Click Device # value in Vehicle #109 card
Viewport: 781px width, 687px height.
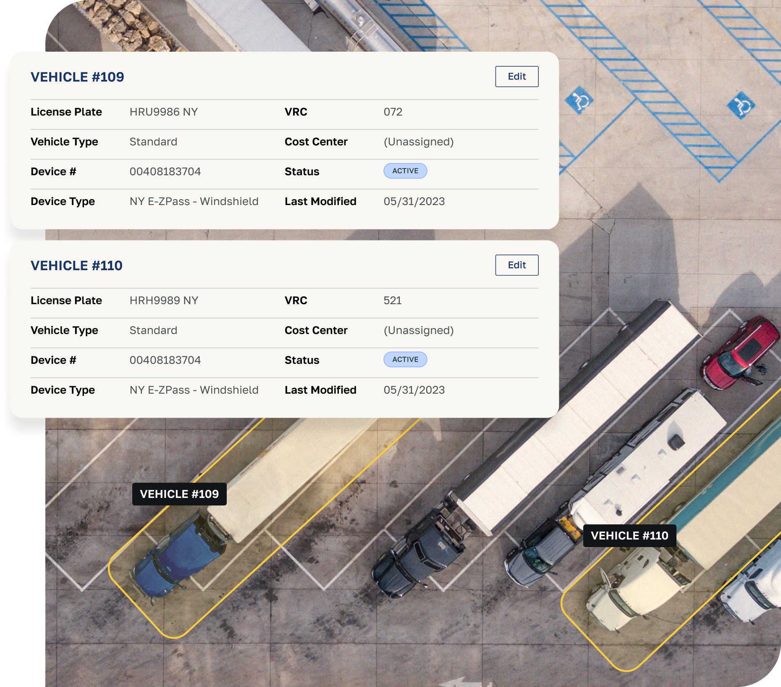165,172
